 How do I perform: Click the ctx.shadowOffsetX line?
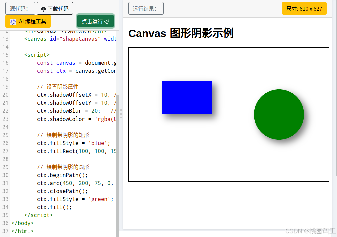tap(76, 95)
